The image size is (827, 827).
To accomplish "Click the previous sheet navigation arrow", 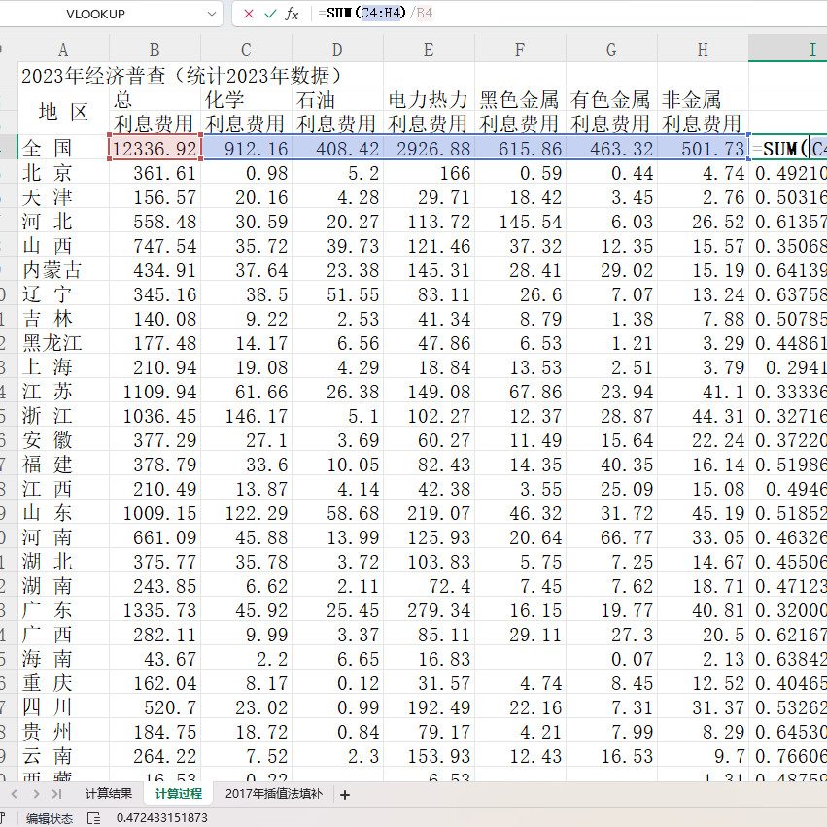I will click(x=13, y=794).
